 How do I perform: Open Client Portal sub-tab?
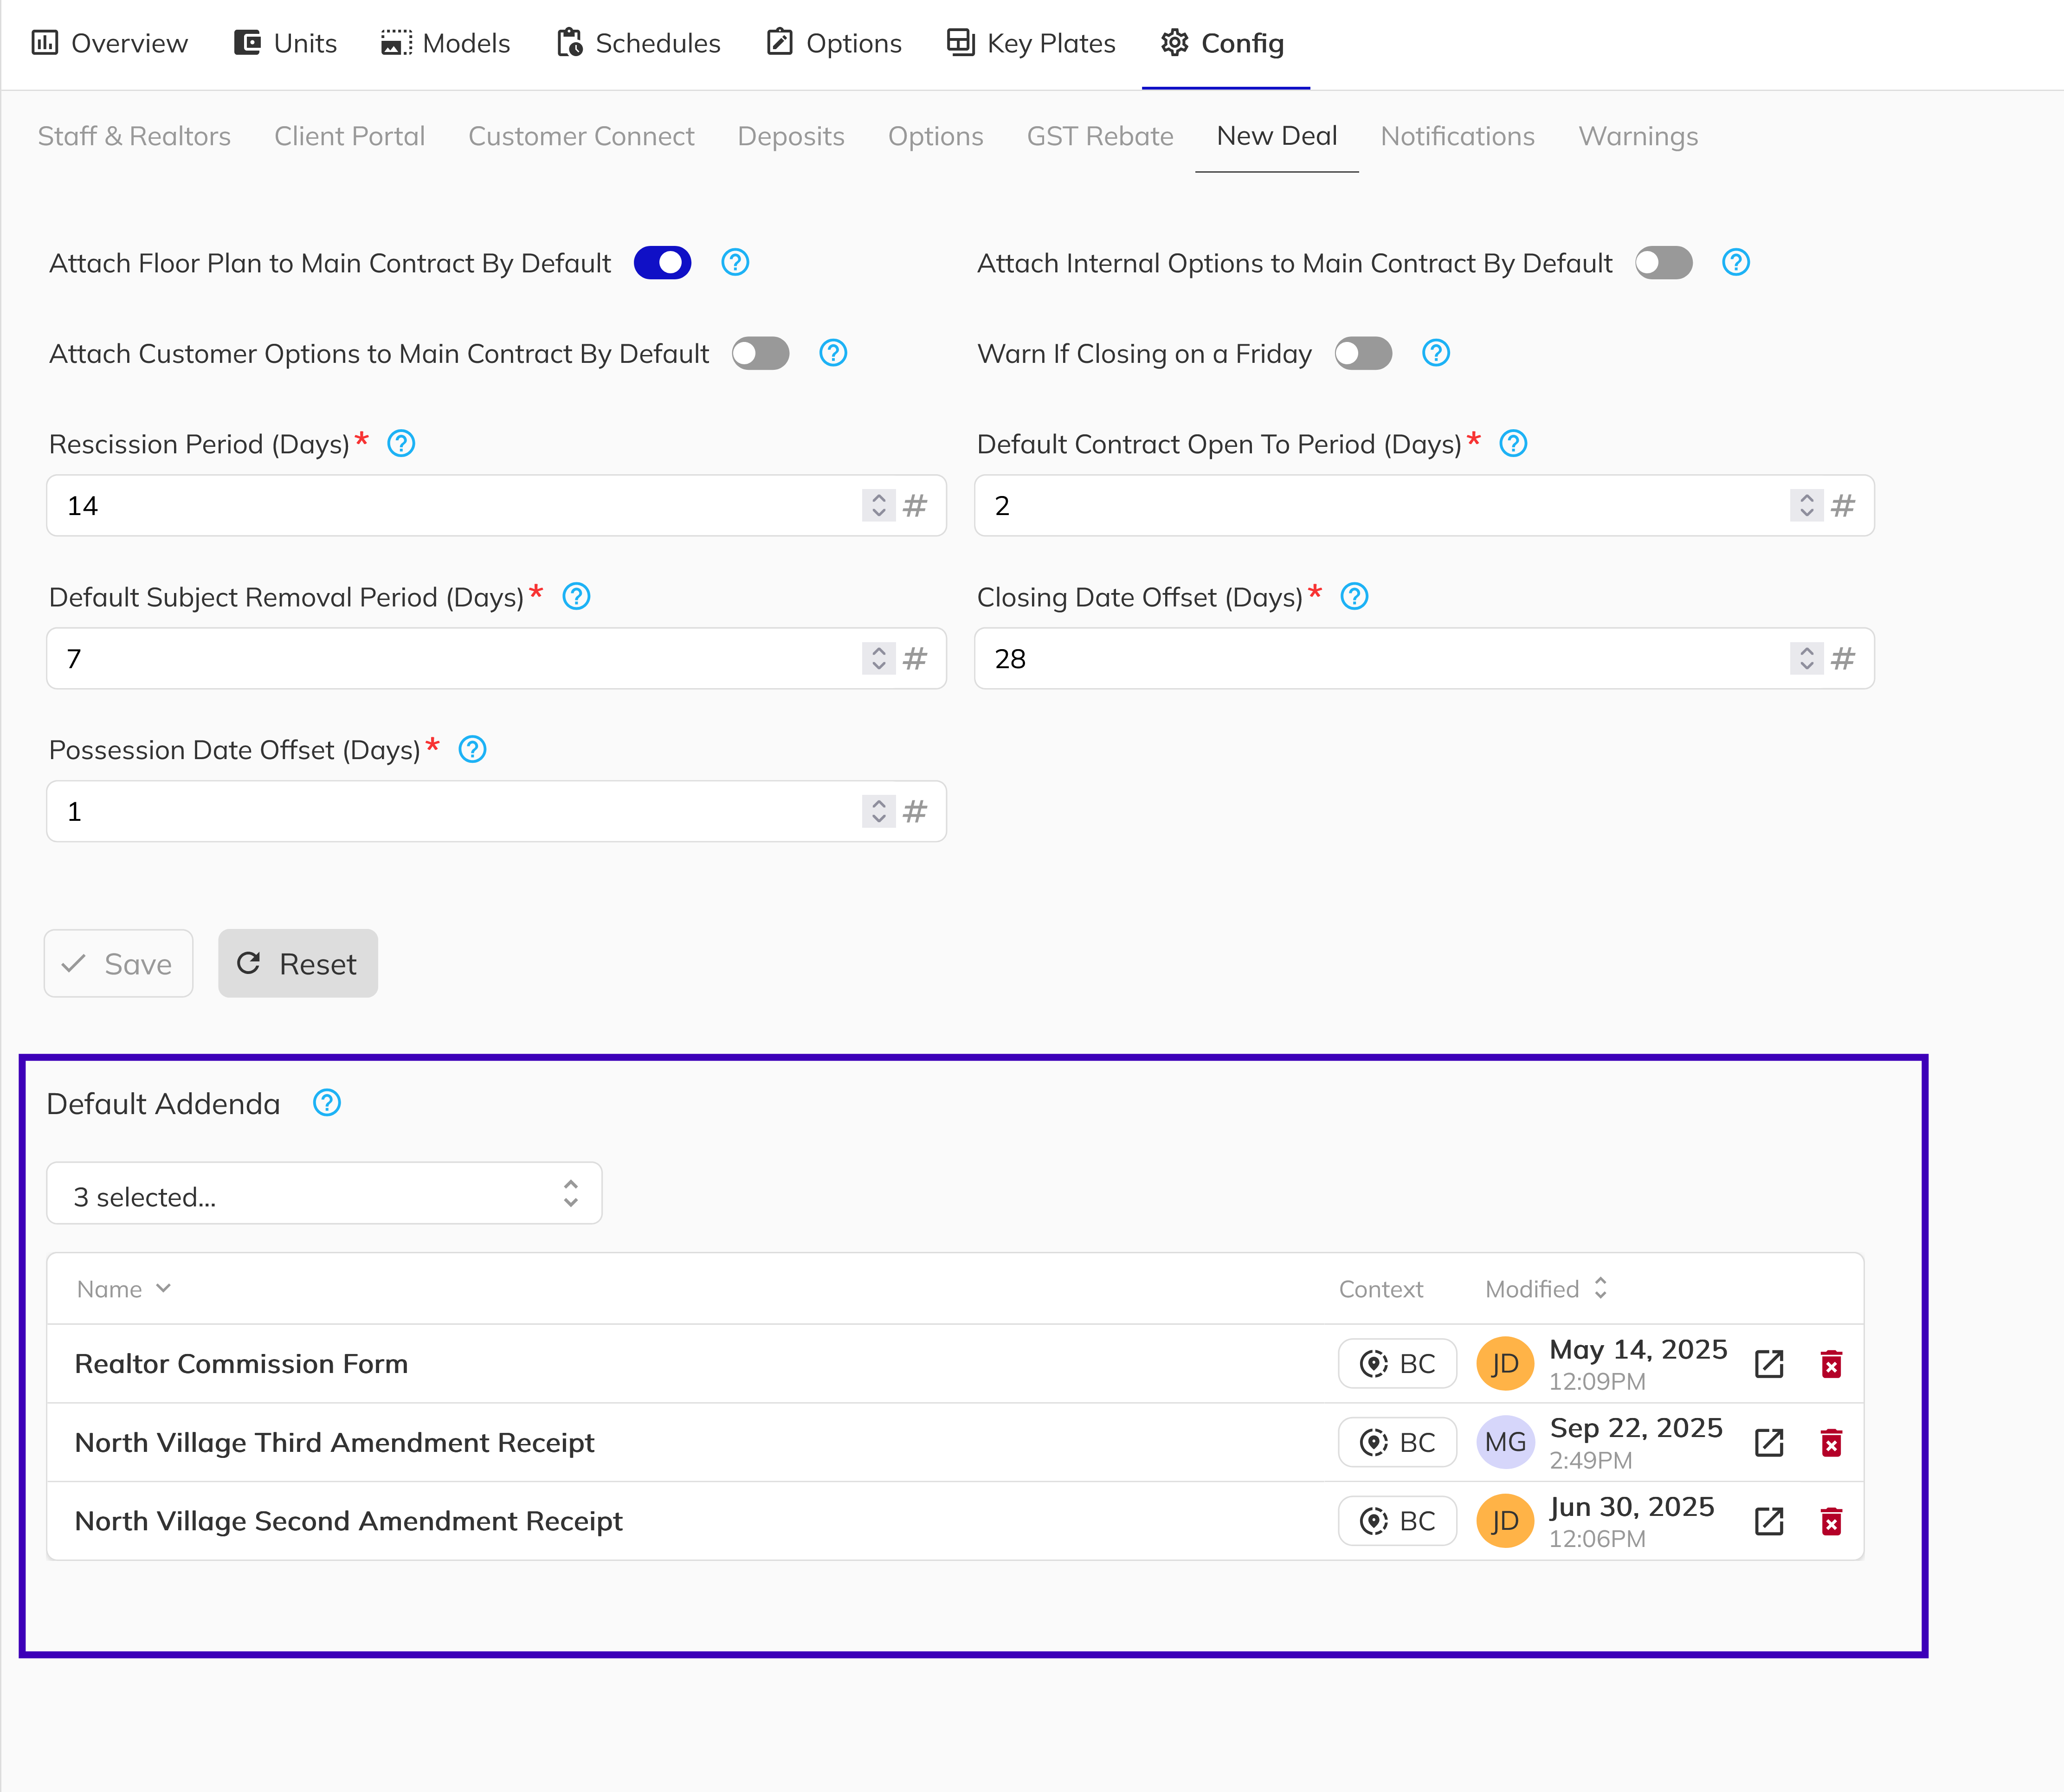tap(350, 136)
